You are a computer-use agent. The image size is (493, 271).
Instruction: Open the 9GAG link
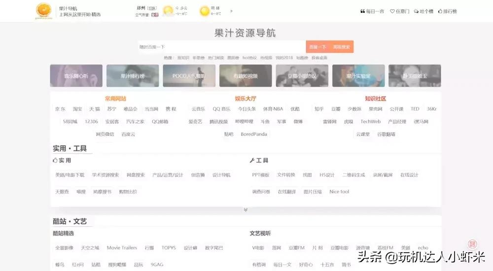[157, 265]
